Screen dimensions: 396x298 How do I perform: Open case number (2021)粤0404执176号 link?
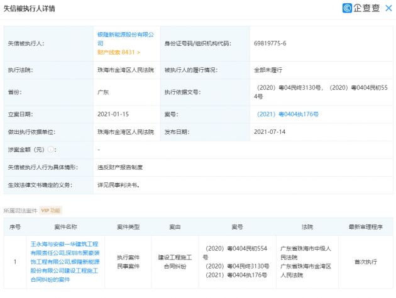287,114
